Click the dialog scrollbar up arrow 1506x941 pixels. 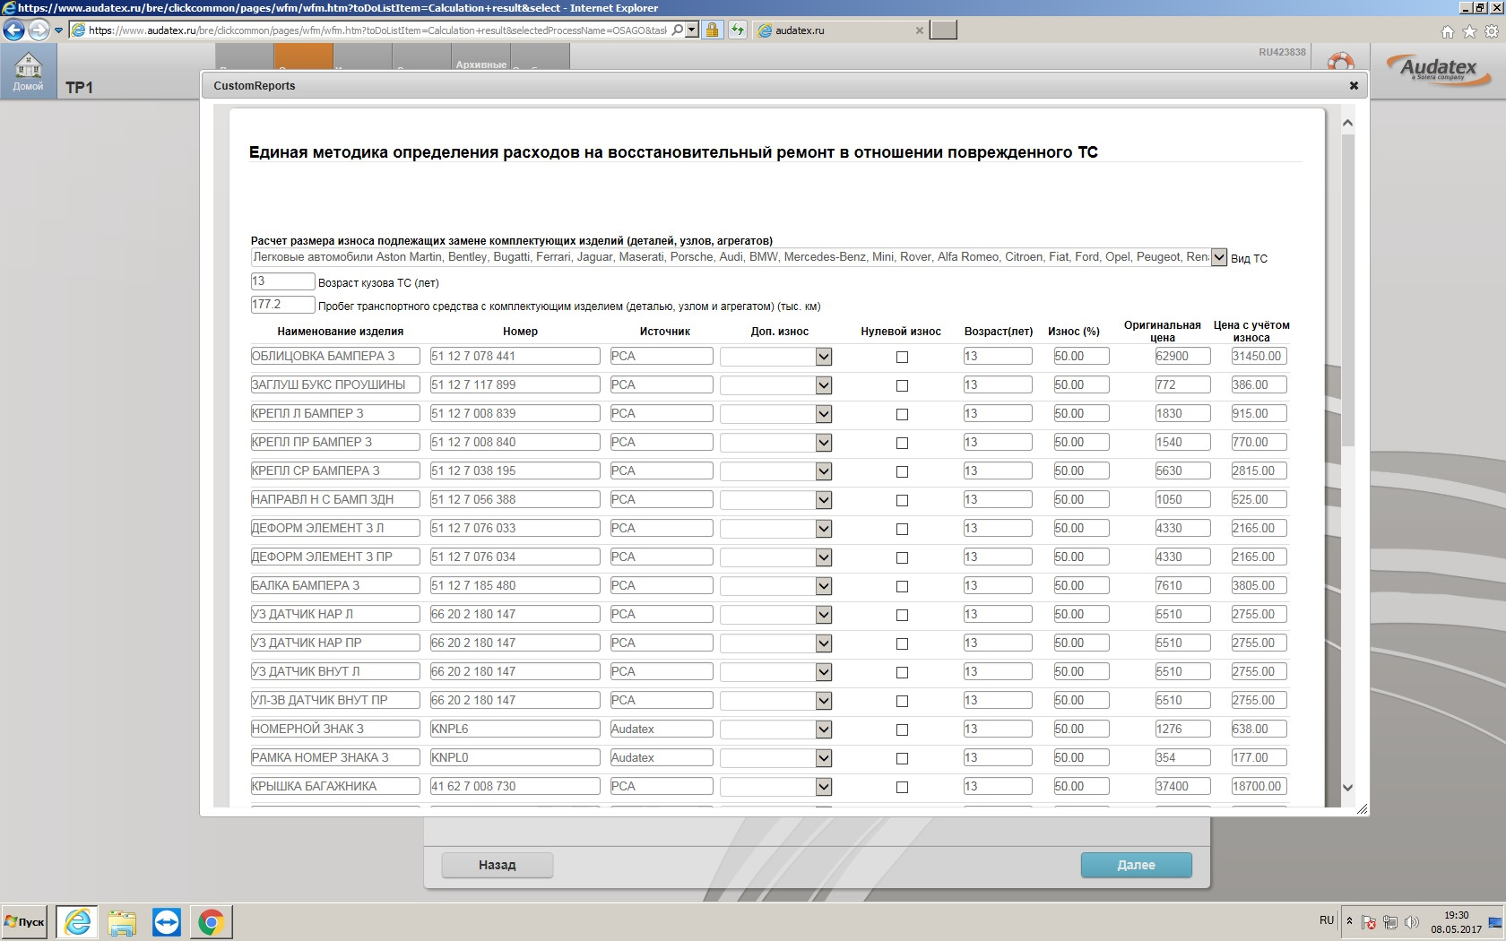pos(1347,123)
